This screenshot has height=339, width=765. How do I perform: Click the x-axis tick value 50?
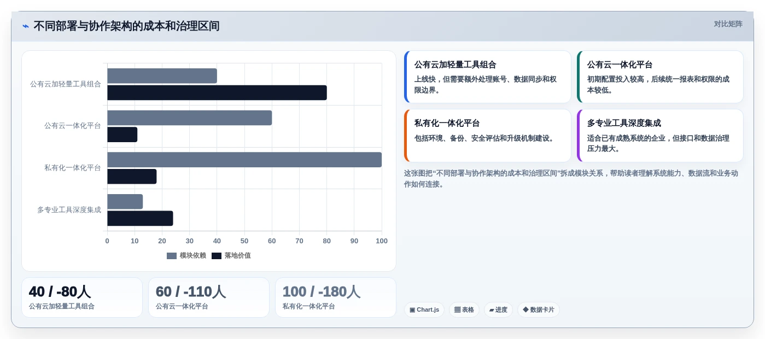(x=244, y=241)
